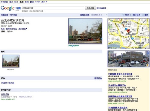Click the 搜尋地圖 search button
The height and width of the screenshot is (111, 150).
[x=90, y=8]
